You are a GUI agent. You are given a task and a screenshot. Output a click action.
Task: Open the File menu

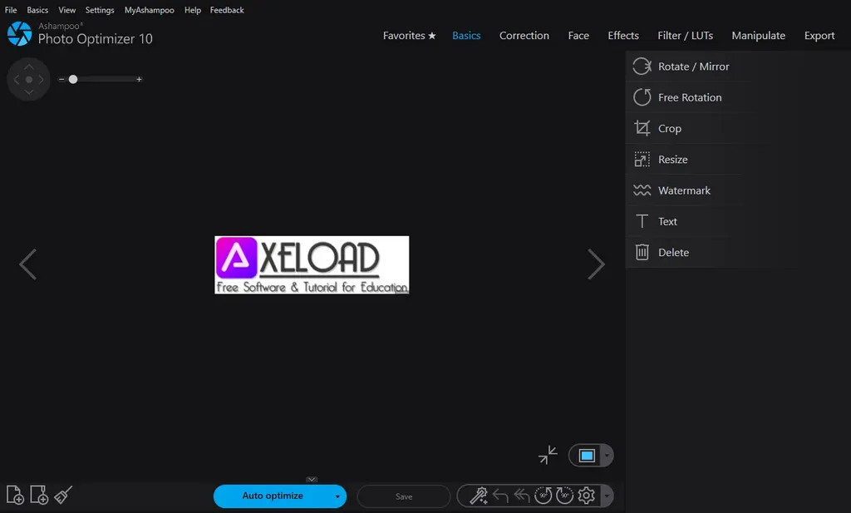[x=11, y=10]
